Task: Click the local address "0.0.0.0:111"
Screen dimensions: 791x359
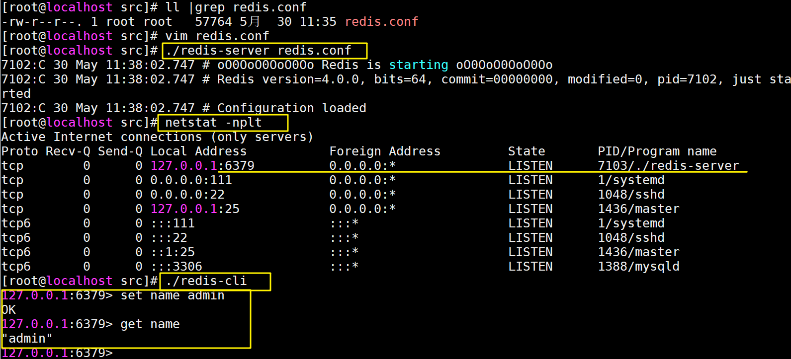Action: [x=191, y=180]
